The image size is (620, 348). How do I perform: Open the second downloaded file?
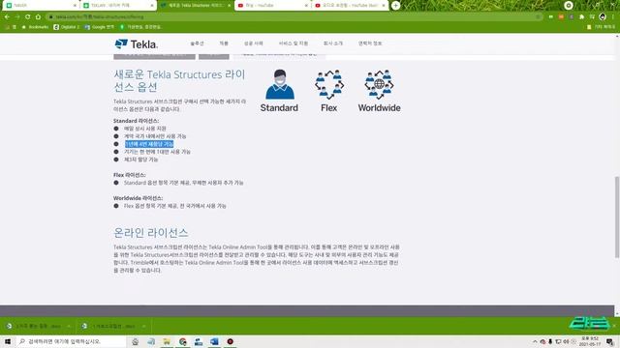tap(108, 326)
